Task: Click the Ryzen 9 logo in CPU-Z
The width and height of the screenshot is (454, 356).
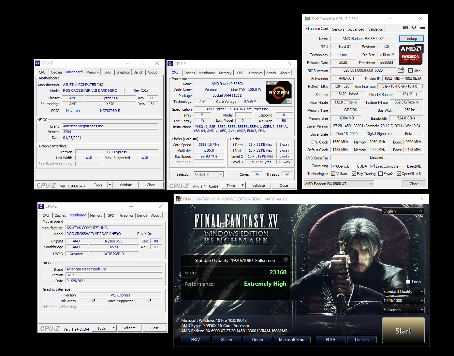Action: [x=279, y=92]
